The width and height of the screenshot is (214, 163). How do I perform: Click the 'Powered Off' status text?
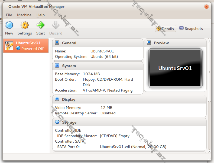(x=33, y=49)
